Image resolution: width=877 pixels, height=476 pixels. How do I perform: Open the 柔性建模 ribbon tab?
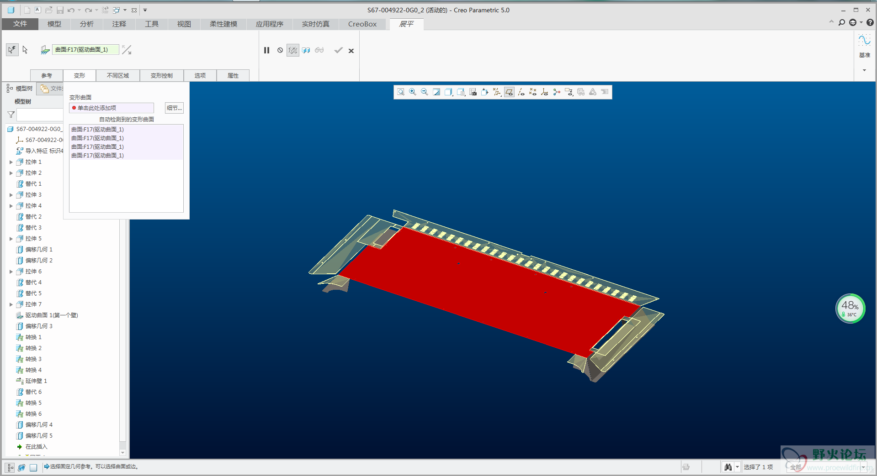coord(223,24)
